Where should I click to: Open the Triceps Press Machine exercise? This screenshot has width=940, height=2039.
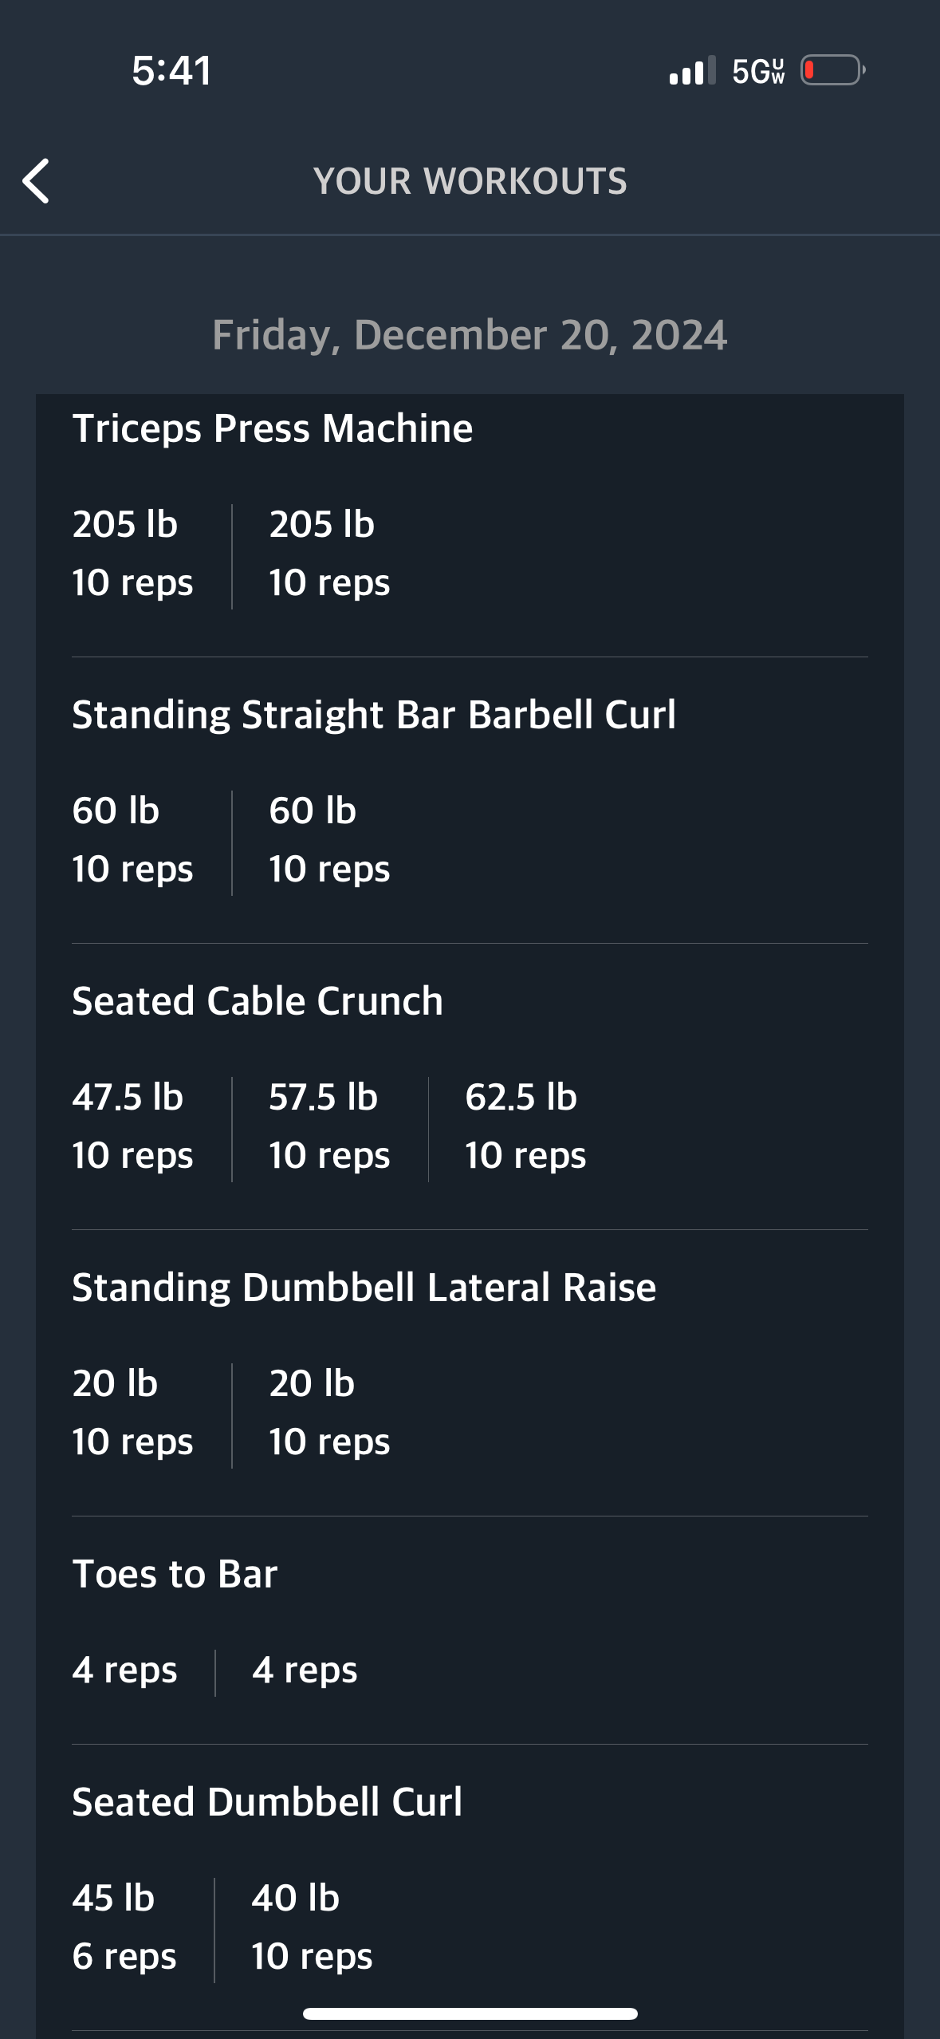273,428
